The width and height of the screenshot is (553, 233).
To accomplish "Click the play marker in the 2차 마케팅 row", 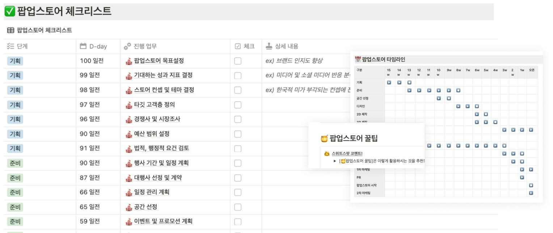I will pos(531,193).
